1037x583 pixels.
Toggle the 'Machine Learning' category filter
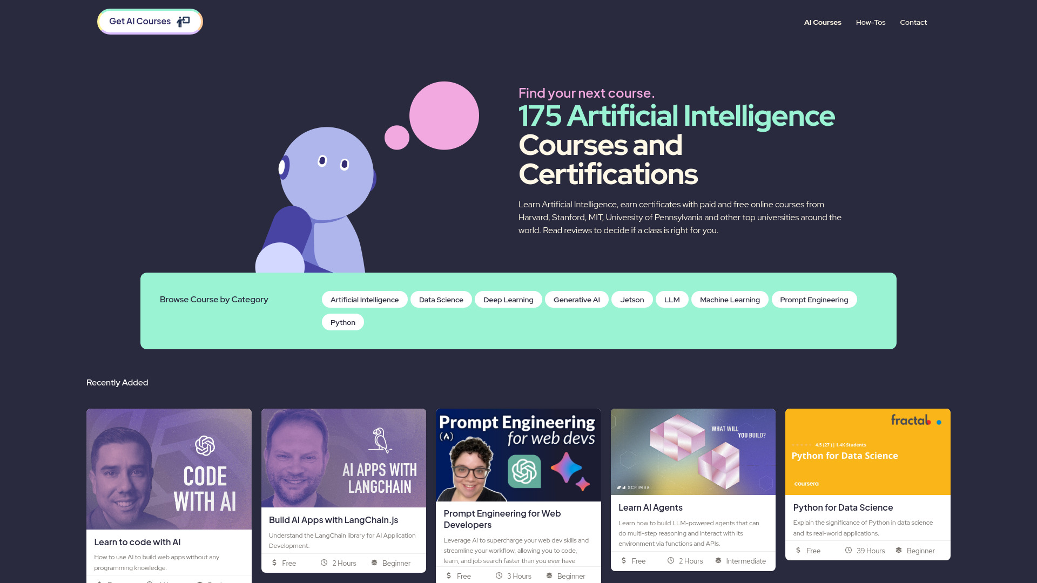coord(729,299)
